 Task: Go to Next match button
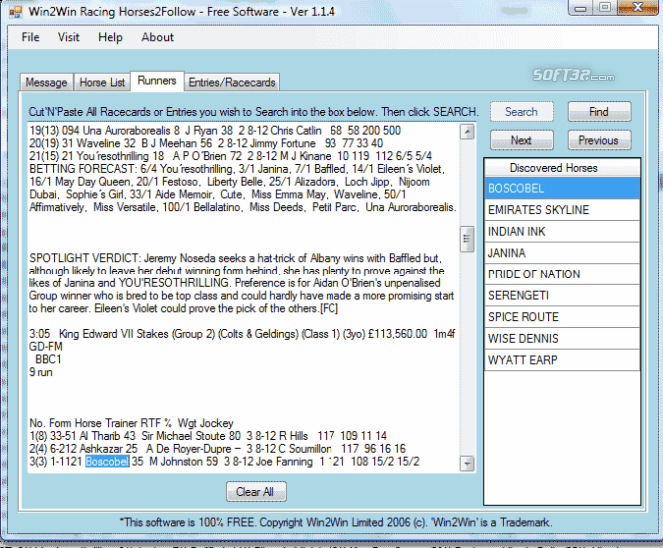point(522,140)
